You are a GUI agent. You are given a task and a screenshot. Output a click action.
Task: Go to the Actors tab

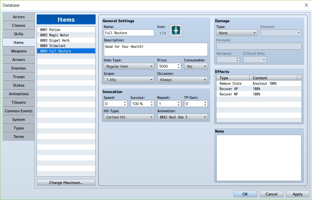[x=19, y=17]
